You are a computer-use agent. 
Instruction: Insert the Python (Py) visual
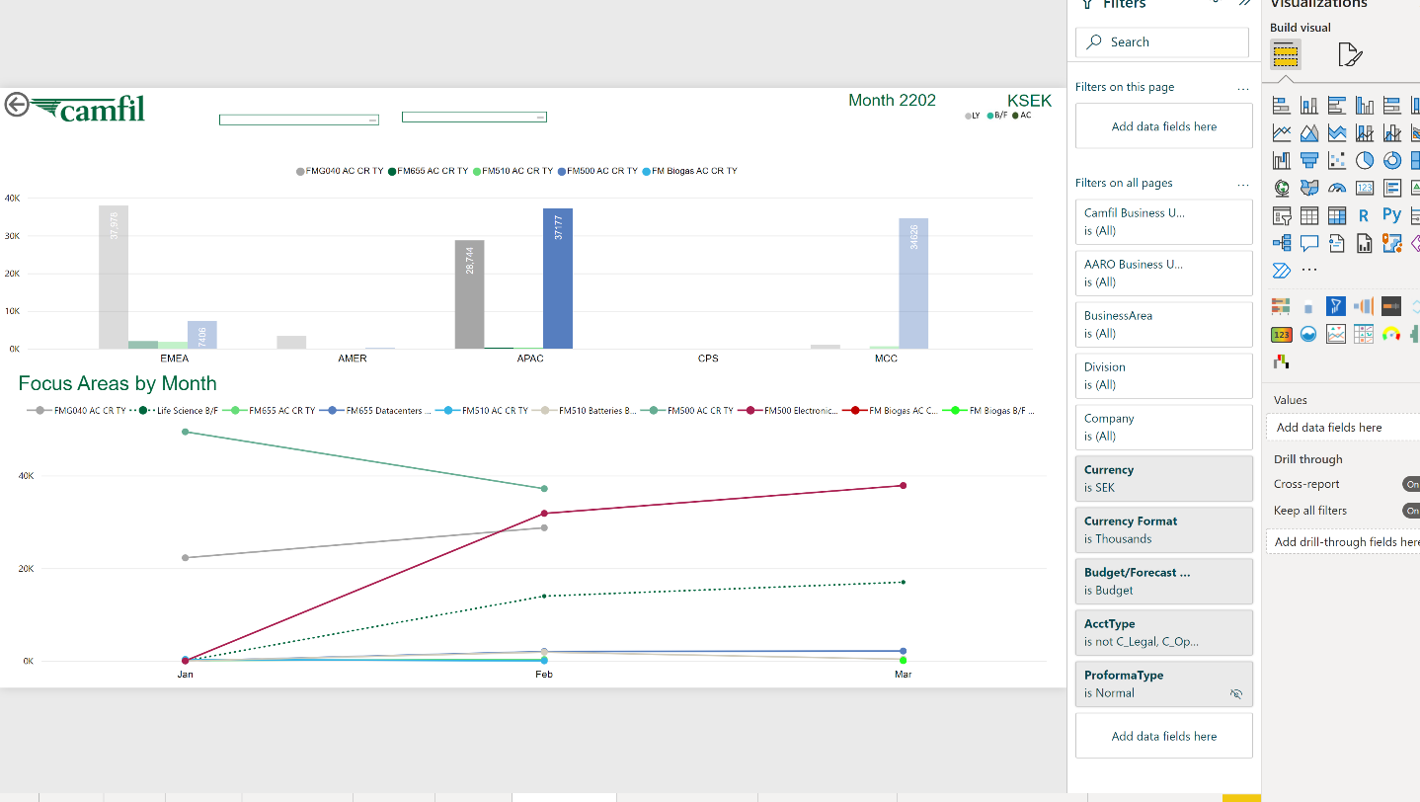tap(1391, 214)
